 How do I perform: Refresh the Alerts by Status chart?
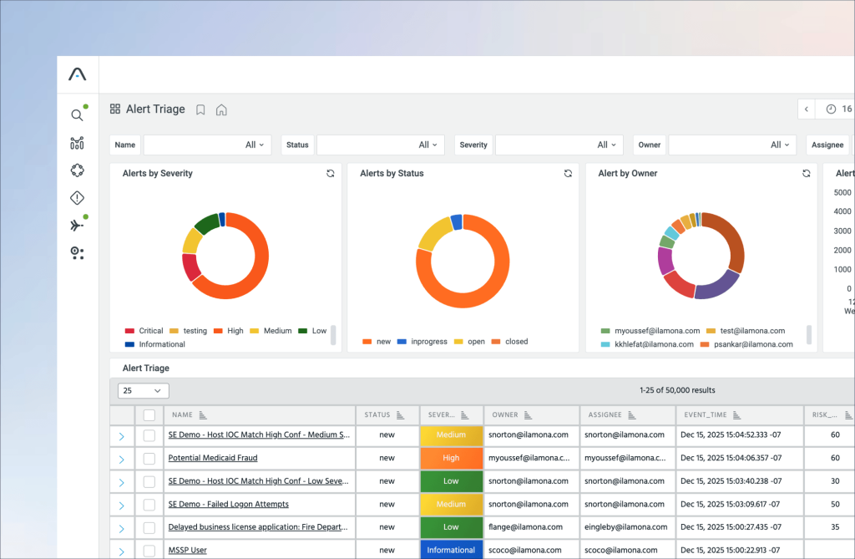tap(568, 173)
